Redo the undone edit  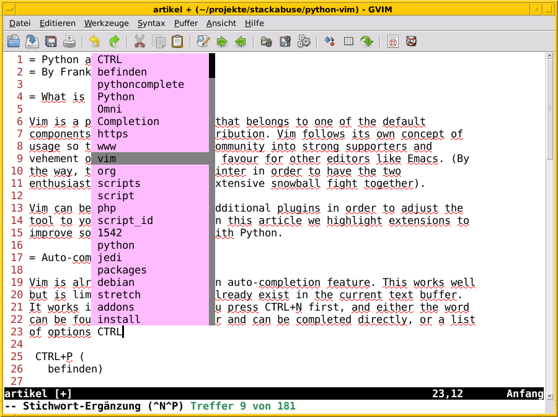point(114,41)
